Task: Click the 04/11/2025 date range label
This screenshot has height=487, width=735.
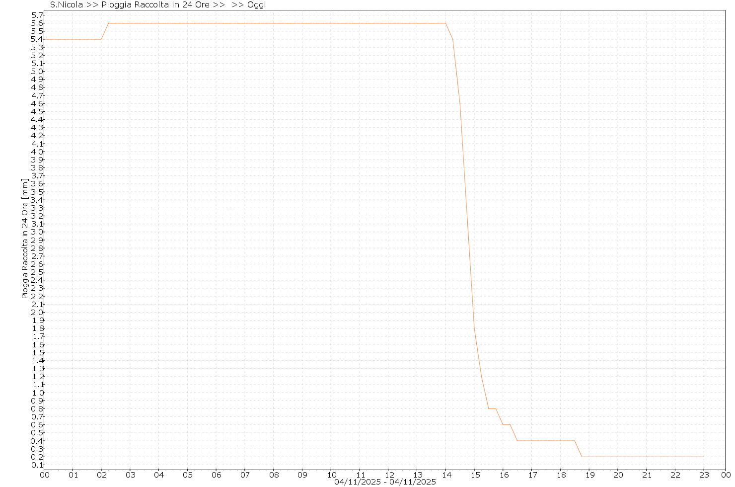Action: point(385,482)
